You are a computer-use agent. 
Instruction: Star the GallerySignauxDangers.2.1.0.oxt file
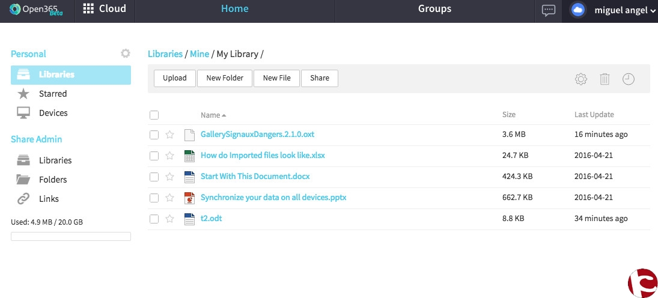[x=170, y=135]
